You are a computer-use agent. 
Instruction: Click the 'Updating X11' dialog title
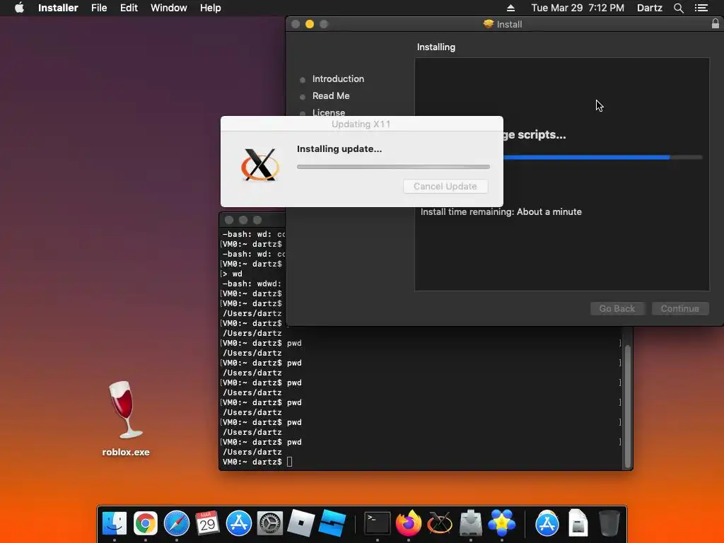361,124
